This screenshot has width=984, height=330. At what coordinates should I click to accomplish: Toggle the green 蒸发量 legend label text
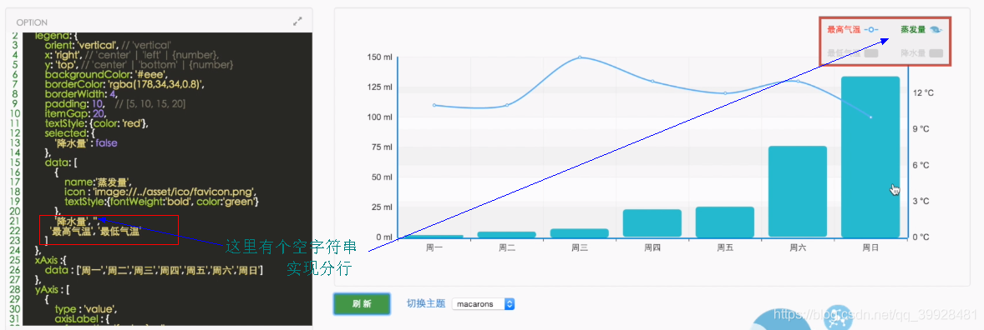click(x=913, y=29)
